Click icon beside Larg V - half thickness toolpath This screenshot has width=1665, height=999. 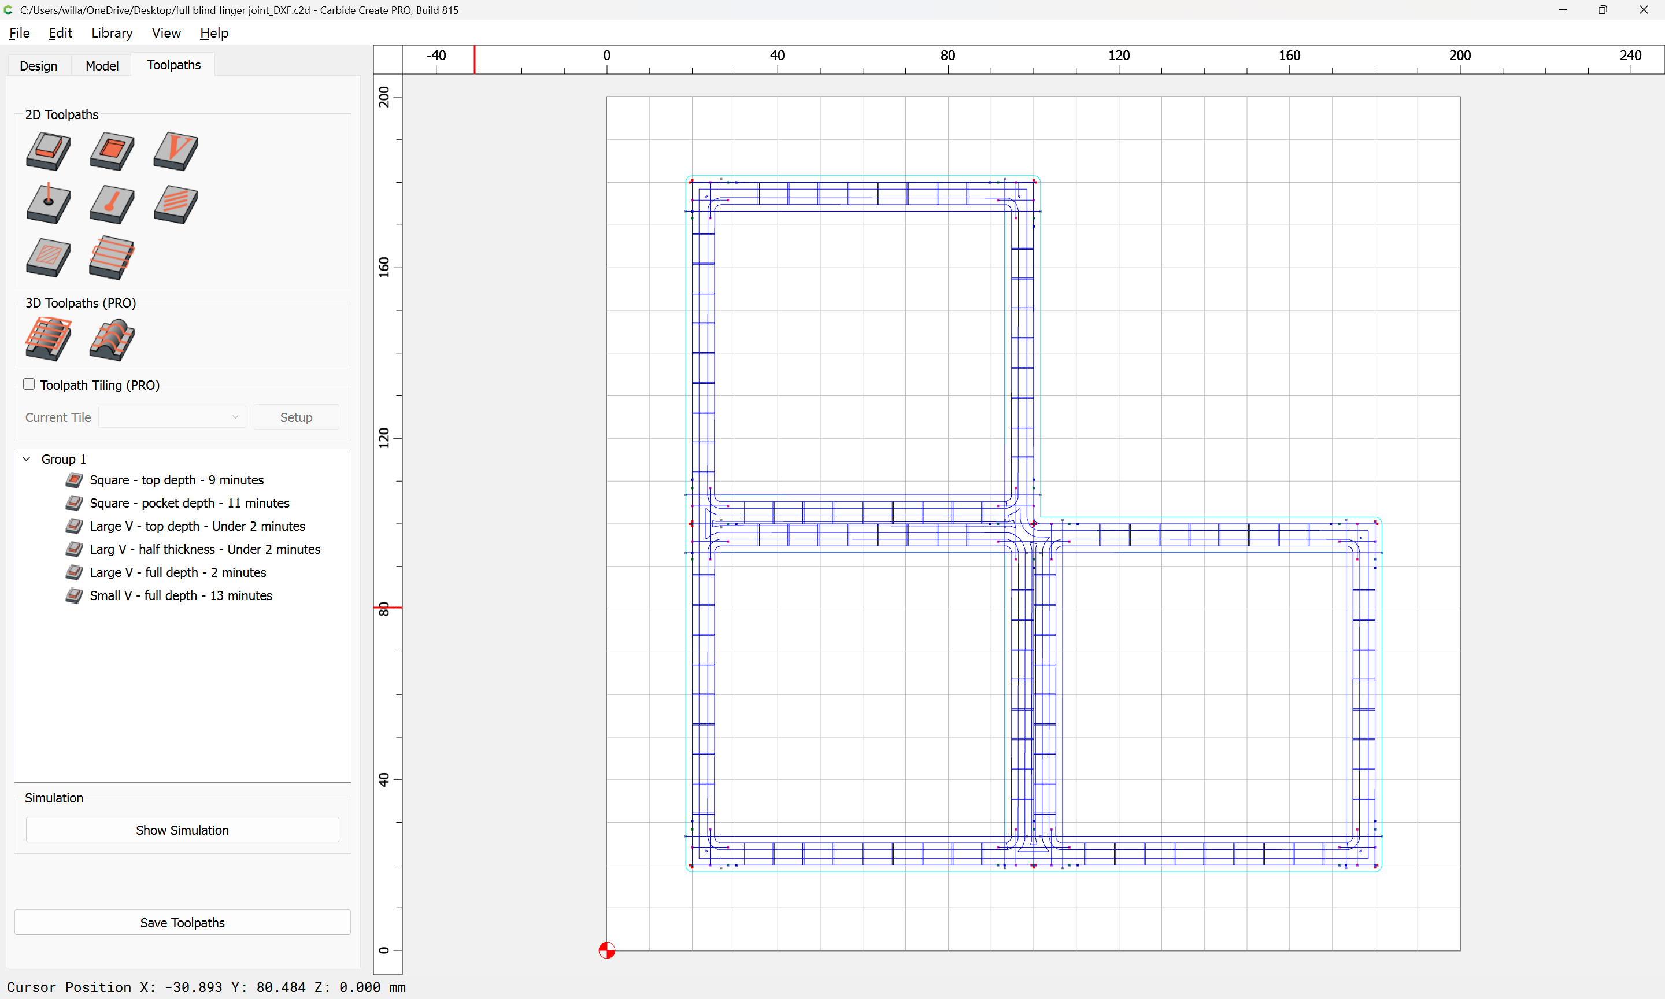click(x=74, y=549)
